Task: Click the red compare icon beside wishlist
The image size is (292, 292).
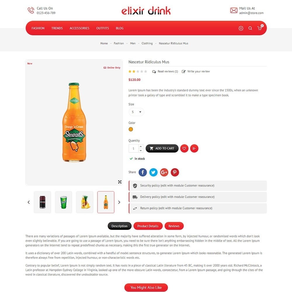Action: click(x=194, y=148)
